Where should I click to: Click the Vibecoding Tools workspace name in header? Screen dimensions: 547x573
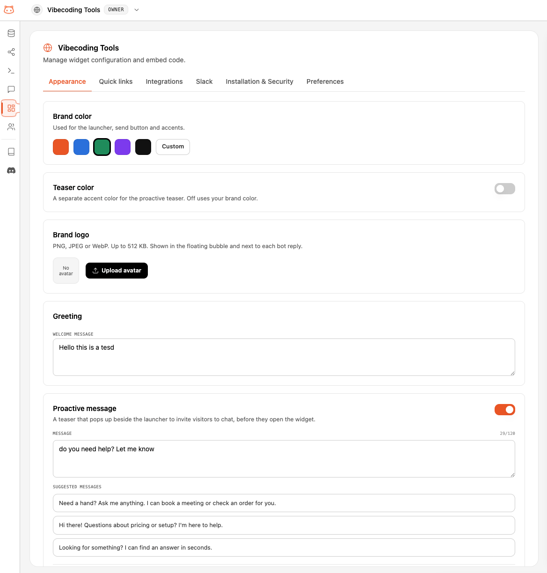click(x=73, y=10)
